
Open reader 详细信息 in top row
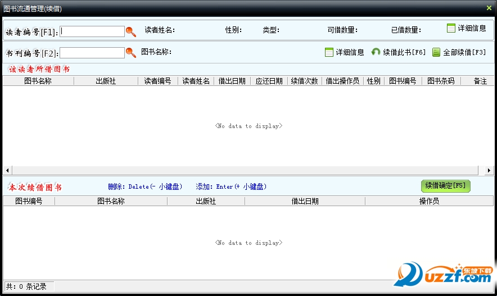[x=466, y=28]
